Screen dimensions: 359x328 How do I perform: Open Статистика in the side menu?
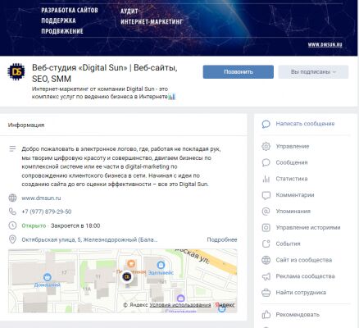point(292,179)
